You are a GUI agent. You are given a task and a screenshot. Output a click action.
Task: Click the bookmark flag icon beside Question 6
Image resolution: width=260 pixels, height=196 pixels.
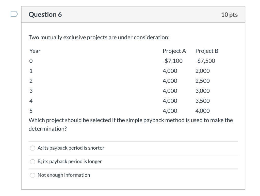[x=14, y=14]
